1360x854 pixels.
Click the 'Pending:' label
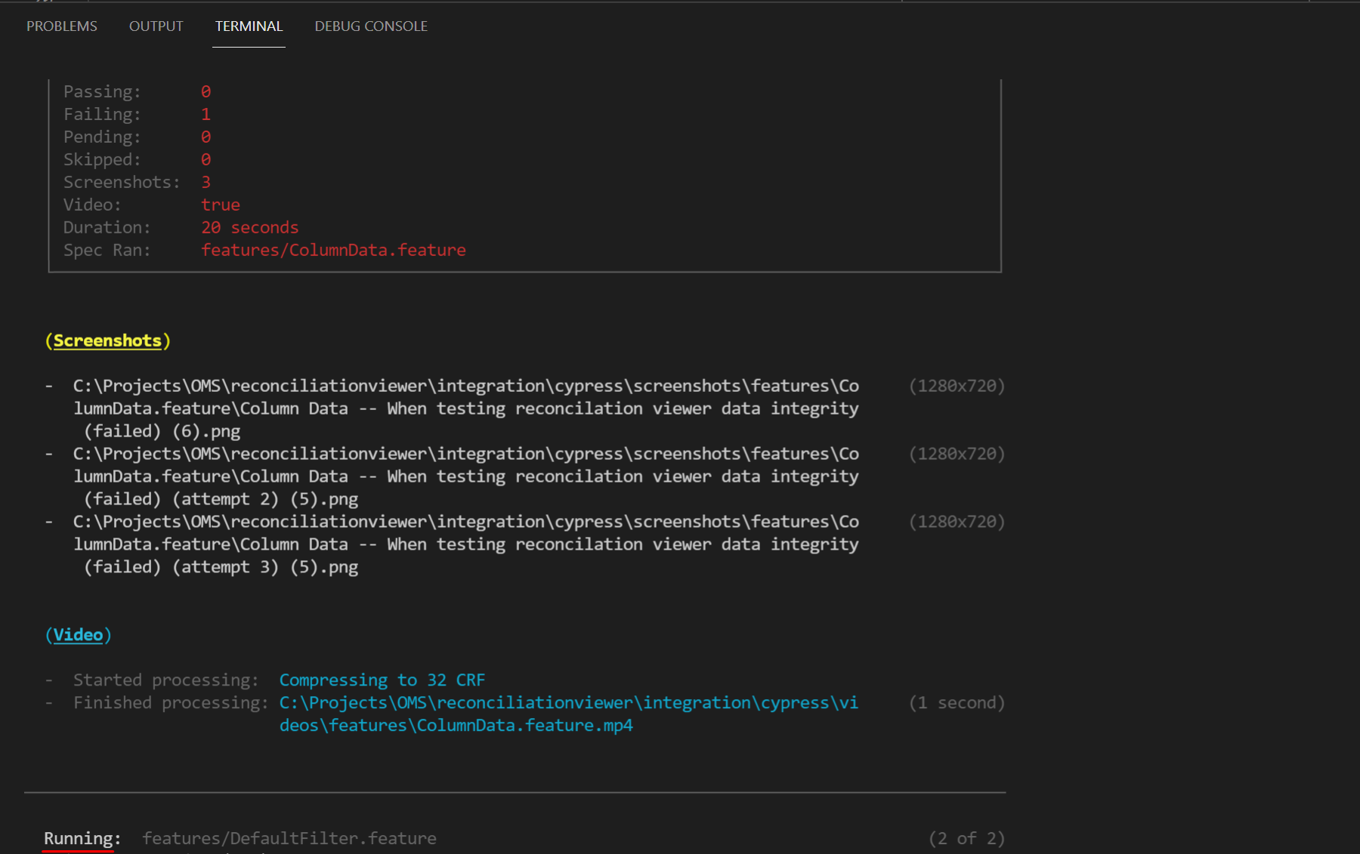tap(102, 137)
